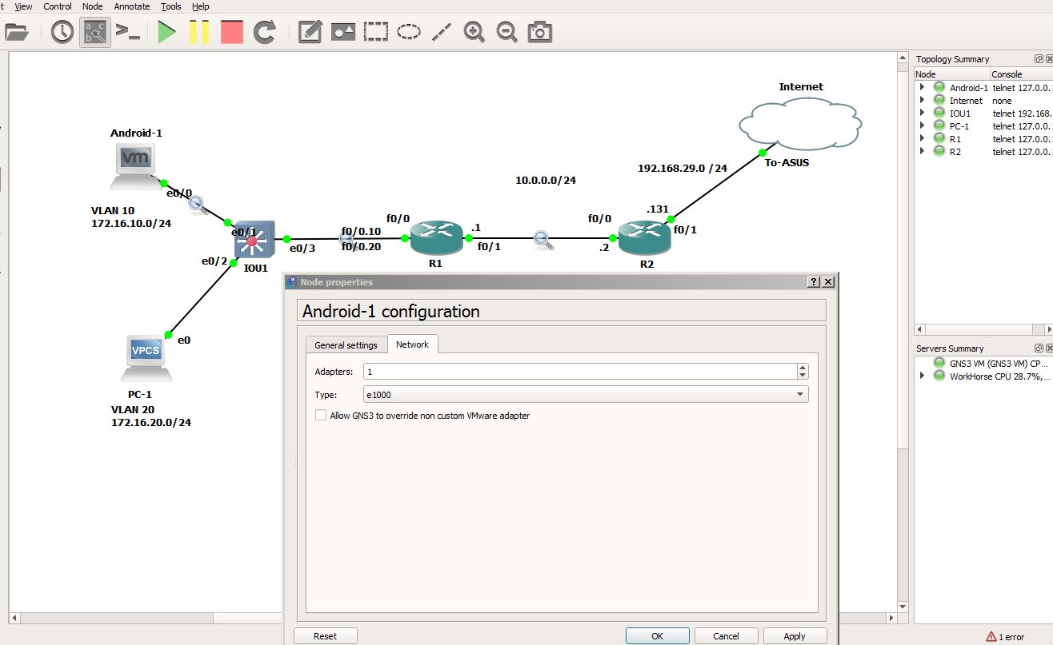Screen dimensions: 1053x645
Task: Expand the R2 node in Topology Summary
Action: [922, 151]
